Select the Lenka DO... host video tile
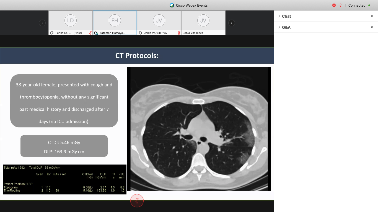 pyautogui.click(x=71, y=21)
